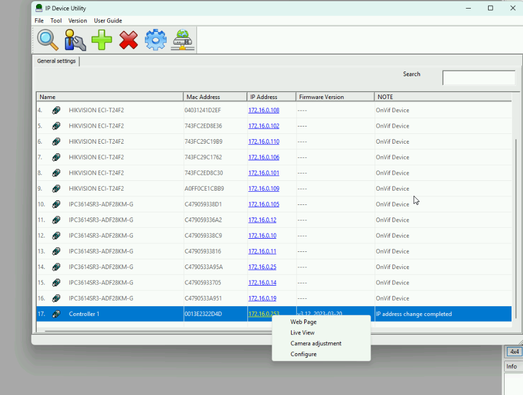Switch to the General settings tab
This screenshot has height=395, width=523.
point(56,61)
